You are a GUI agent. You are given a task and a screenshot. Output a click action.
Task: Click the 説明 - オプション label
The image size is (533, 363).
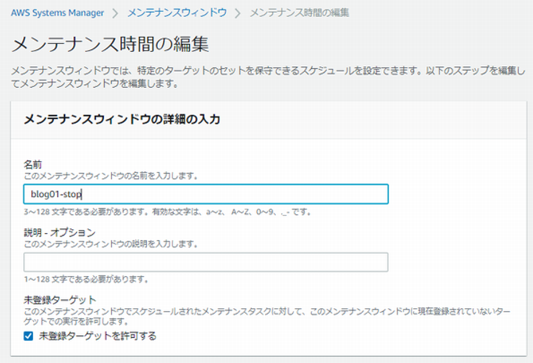tap(60, 233)
